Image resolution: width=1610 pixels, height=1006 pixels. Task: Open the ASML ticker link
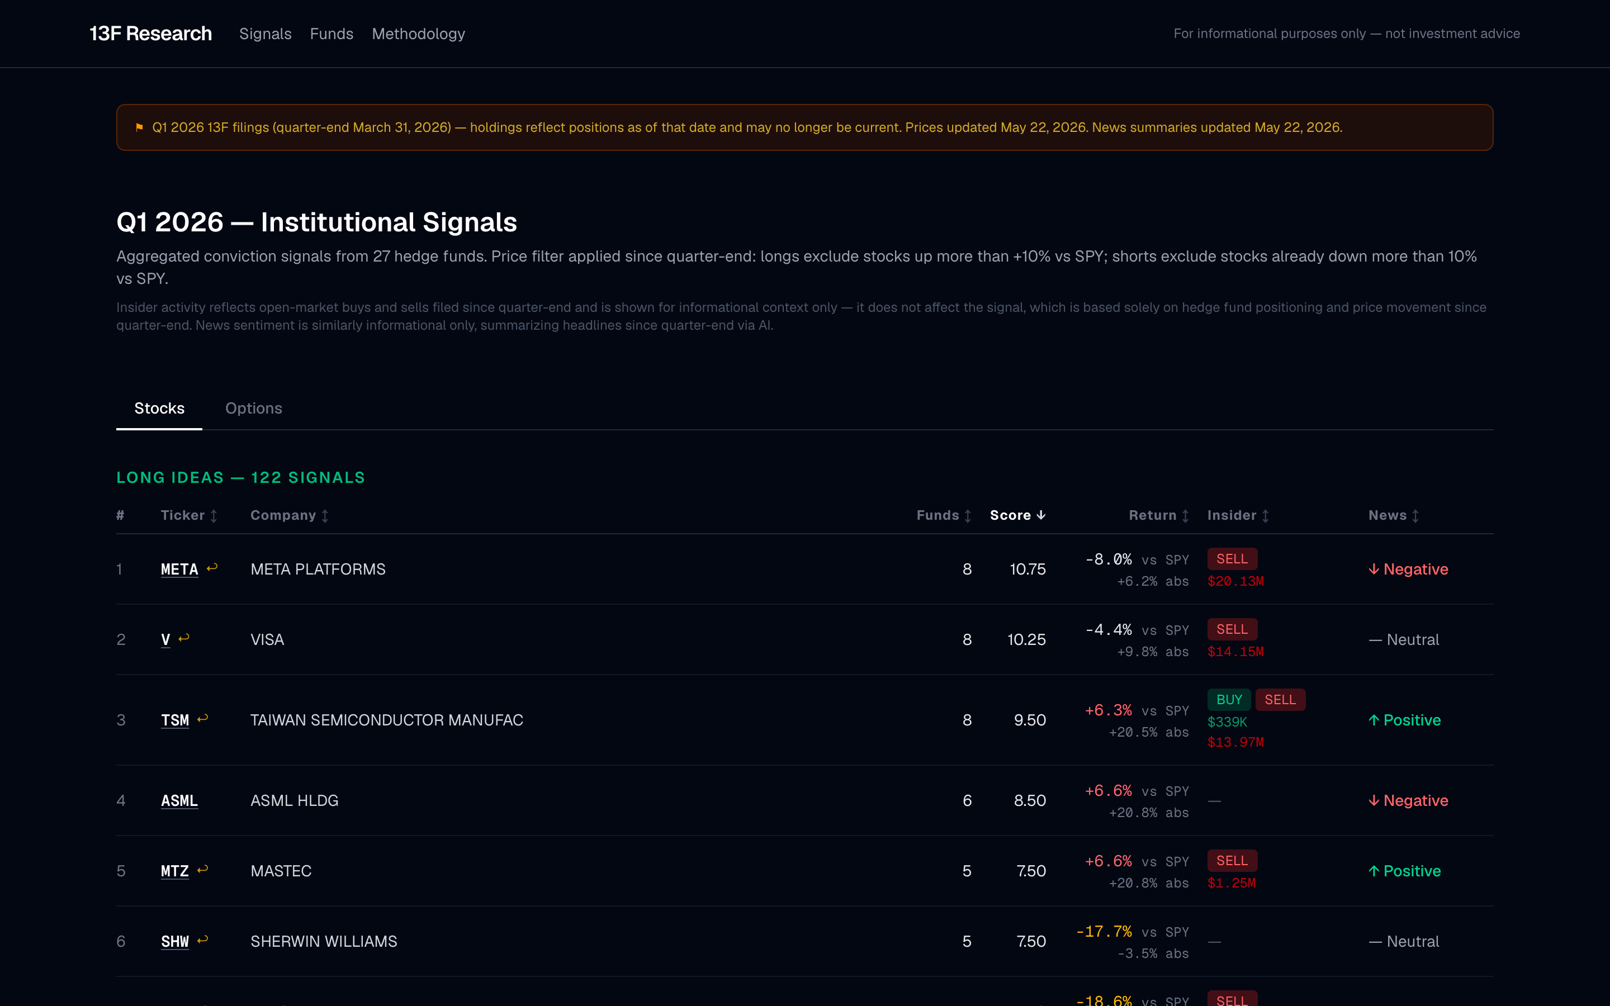179,801
